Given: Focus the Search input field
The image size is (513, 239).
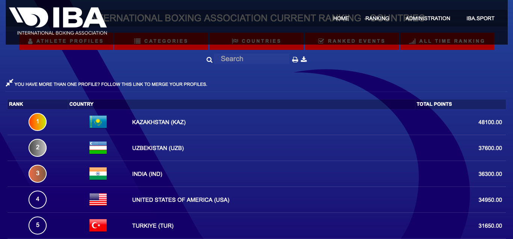Looking at the screenshot, I should 252,59.
